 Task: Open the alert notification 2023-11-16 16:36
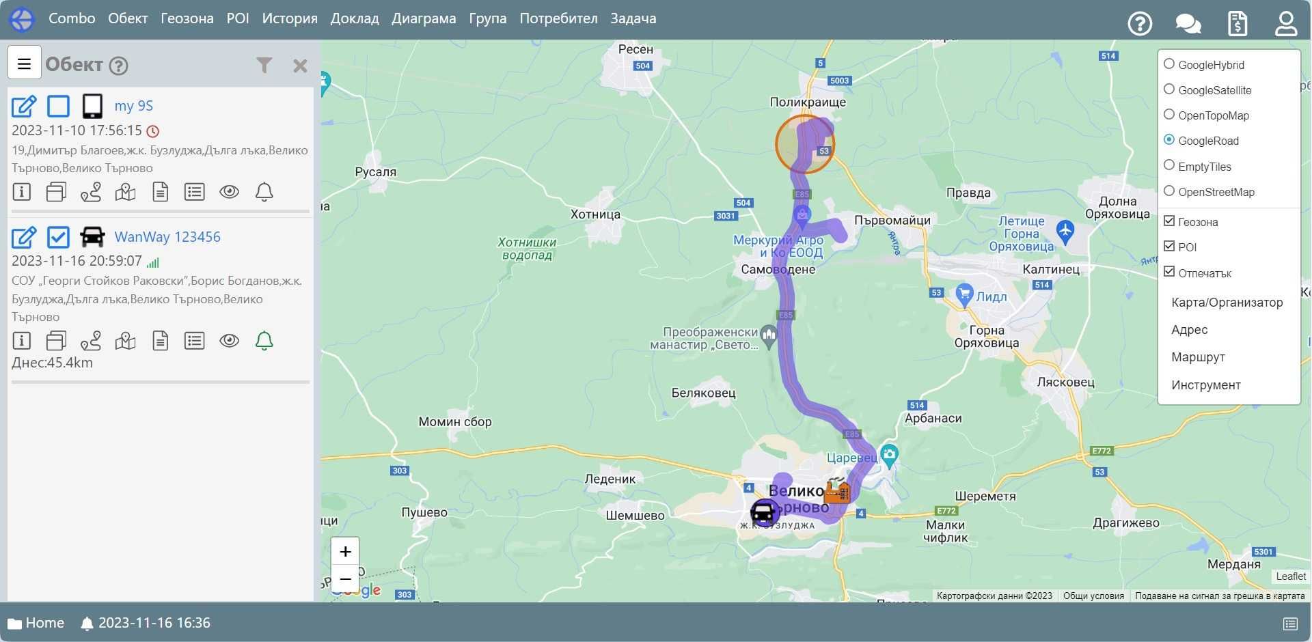[x=146, y=623]
